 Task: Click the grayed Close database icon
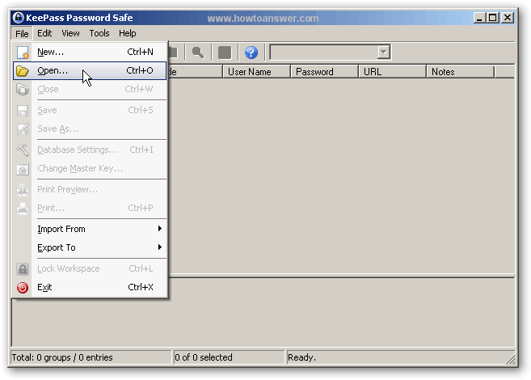click(x=23, y=90)
